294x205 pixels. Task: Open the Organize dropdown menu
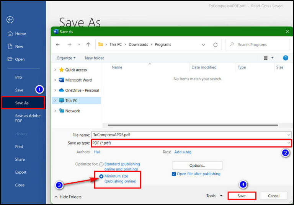66,58
